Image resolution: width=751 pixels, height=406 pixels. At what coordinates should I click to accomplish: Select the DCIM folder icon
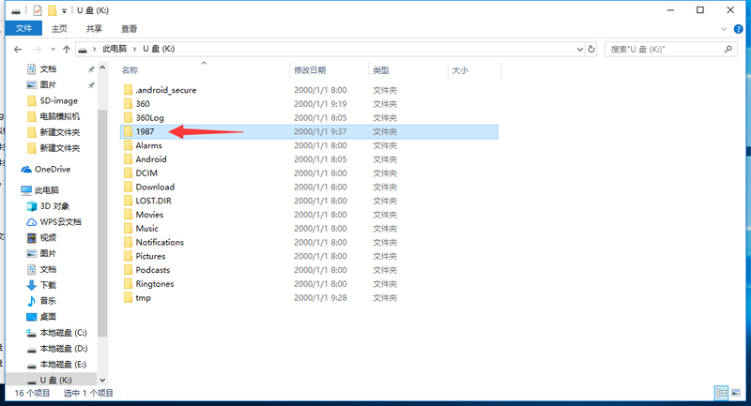click(128, 173)
